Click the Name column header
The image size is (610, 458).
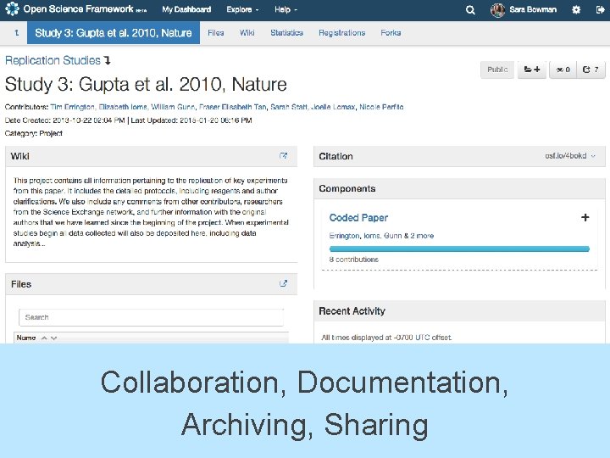pos(26,338)
